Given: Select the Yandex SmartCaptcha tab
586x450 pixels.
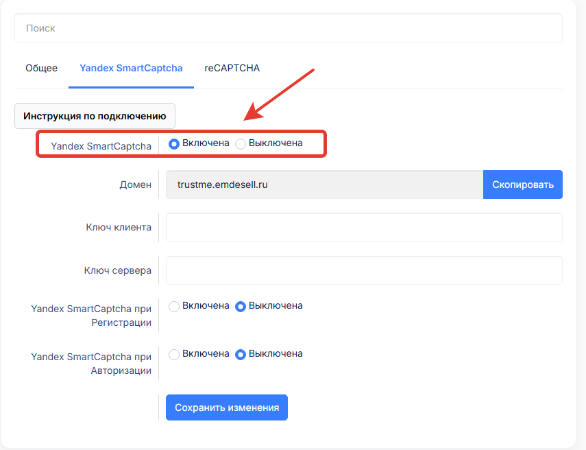Looking at the screenshot, I should click(x=131, y=69).
